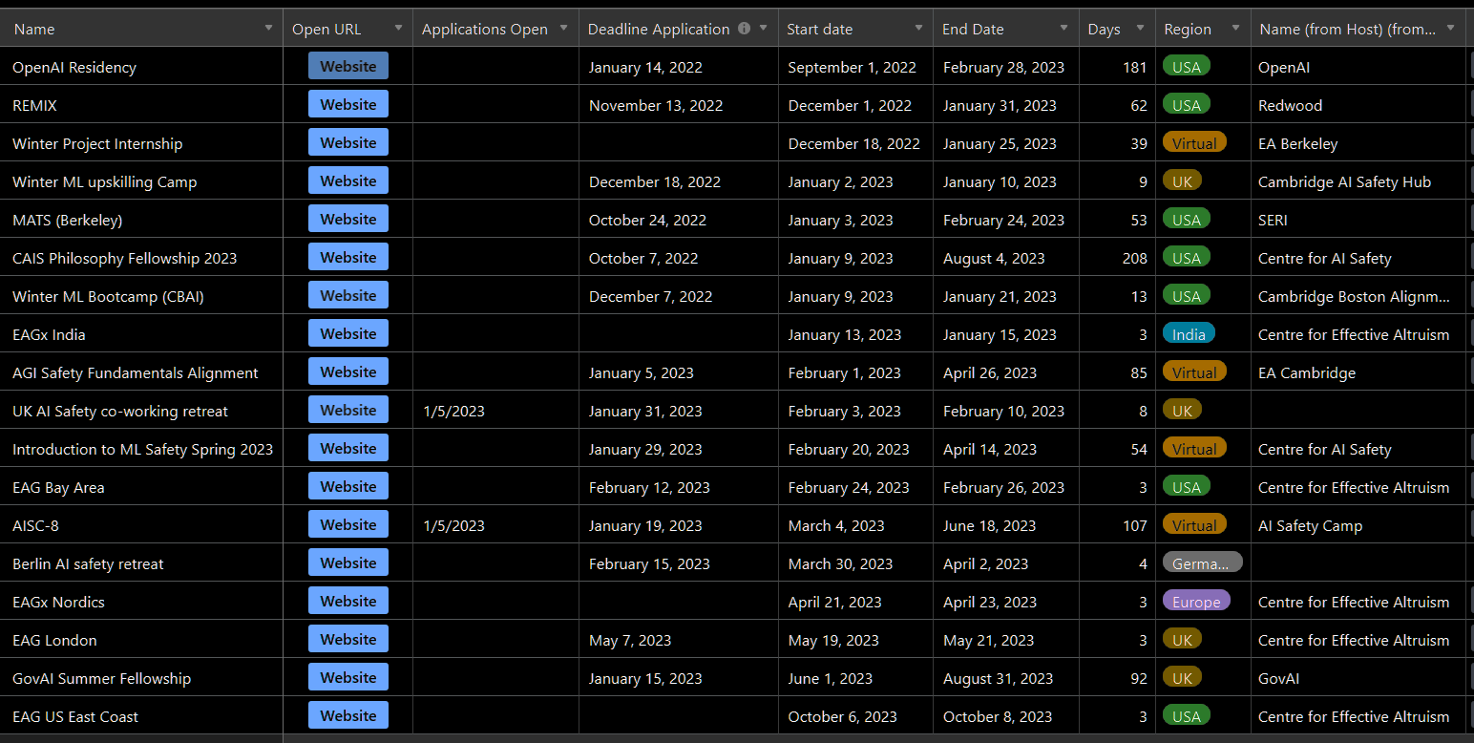The width and height of the screenshot is (1474, 743).
Task: Select the Germany tag for Berlin retreat
Action: (1201, 563)
